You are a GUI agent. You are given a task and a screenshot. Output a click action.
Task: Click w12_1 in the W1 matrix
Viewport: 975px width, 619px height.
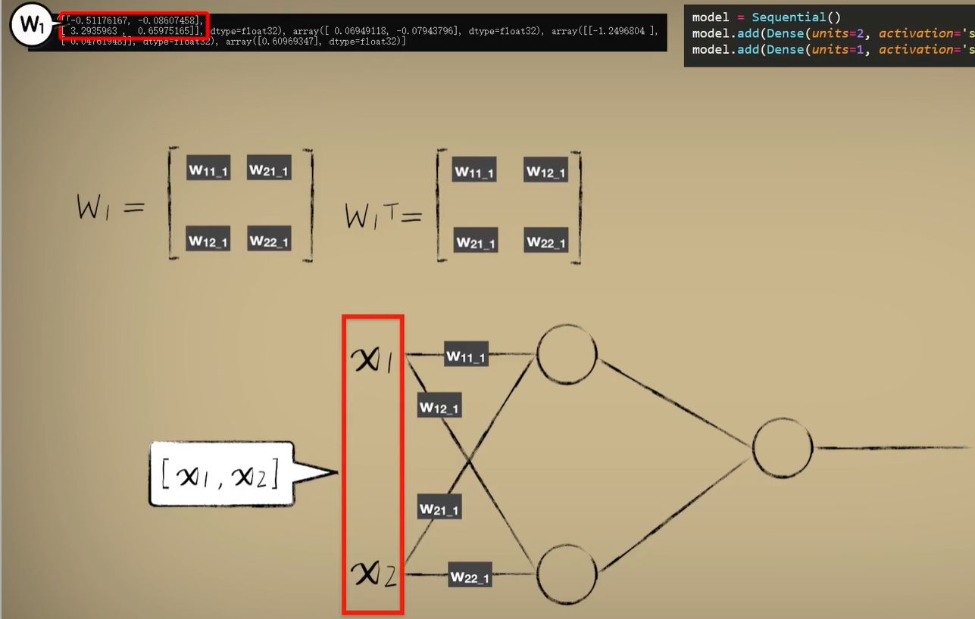coord(208,241)
